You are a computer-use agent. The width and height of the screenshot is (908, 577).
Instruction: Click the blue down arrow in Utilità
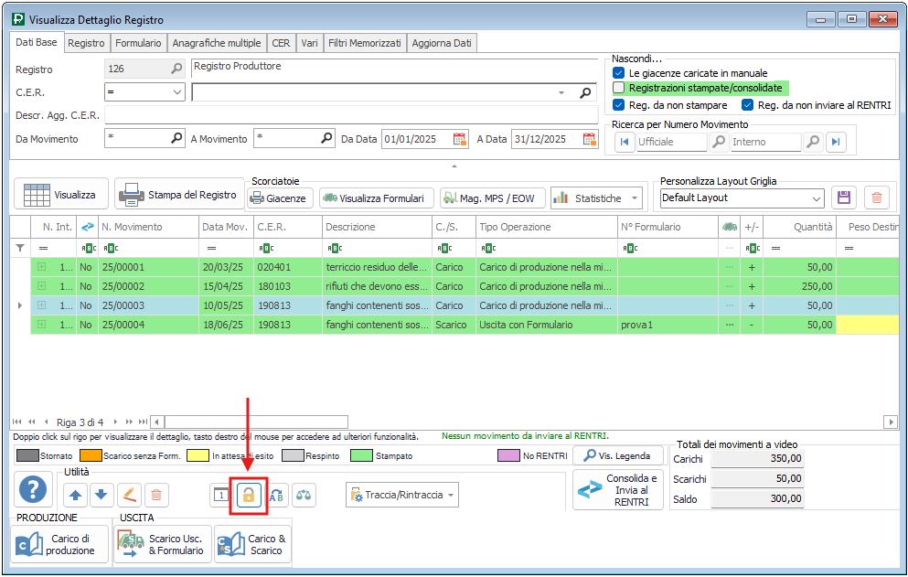click(101, 495)
